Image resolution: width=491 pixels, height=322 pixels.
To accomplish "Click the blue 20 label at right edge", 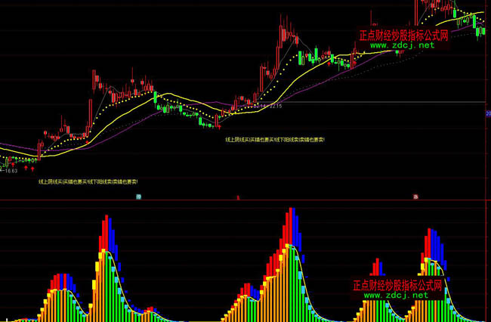I will tap(487, 113).
